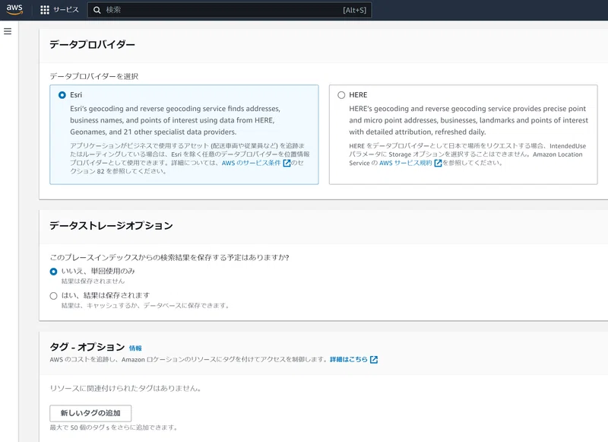Open the hamburger side navigation menu
Screen dimensions: 608x442
pyautogui.click(x=8, y=31)
